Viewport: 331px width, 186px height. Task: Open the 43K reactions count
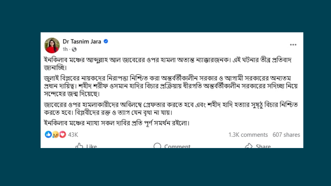[73, 135]
